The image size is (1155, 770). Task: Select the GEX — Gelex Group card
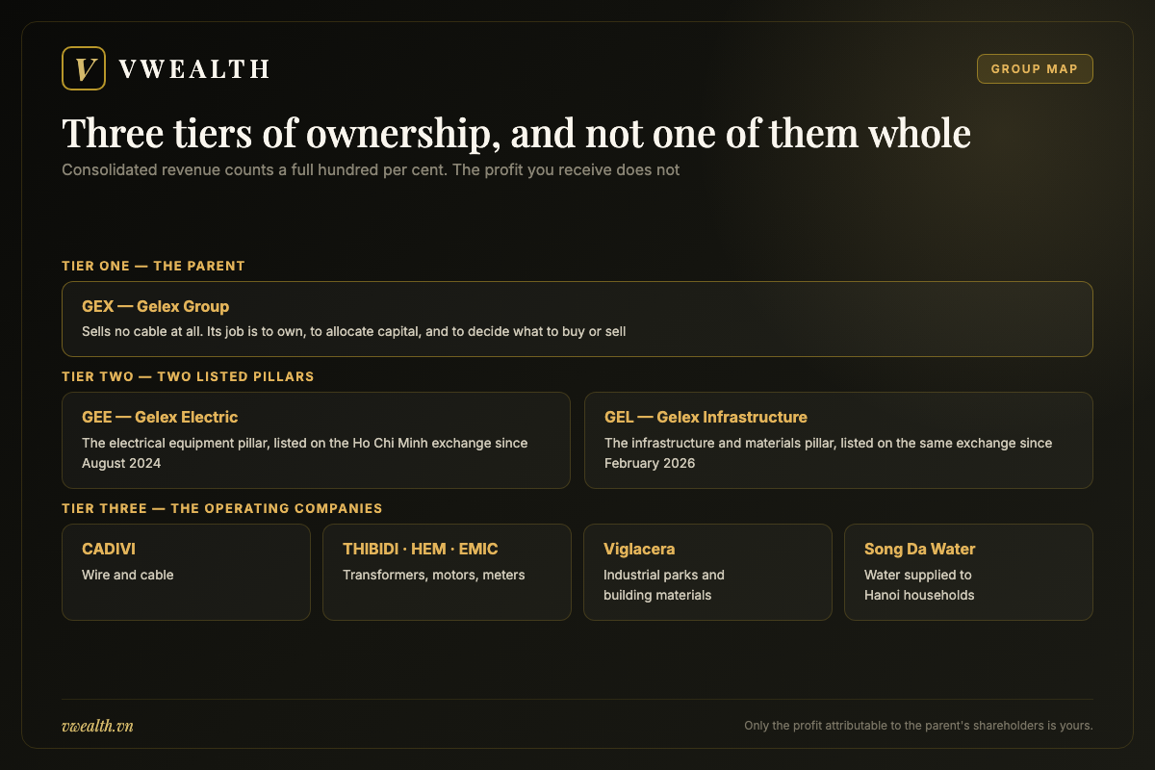click(x=577, y=319)
